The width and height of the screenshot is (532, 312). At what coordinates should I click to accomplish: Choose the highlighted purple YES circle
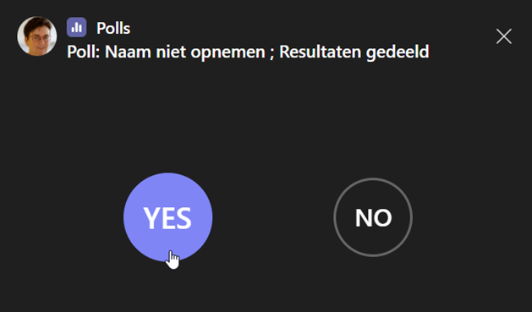click(168, 217)
